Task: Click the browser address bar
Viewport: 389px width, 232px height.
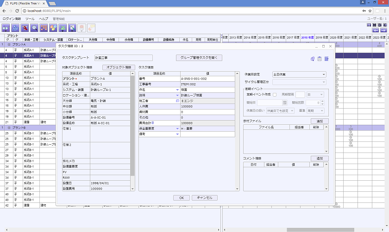Action: click(x=194, y=11)
